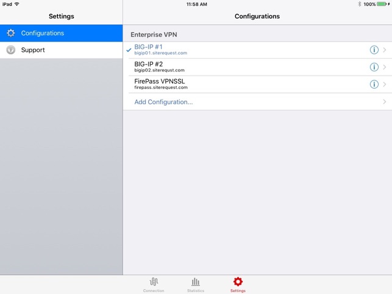
Task: Expand the BIG-IP #1 row chevron
Action: (x=385, y=50)
